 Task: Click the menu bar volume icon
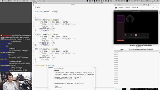[122, 1]
